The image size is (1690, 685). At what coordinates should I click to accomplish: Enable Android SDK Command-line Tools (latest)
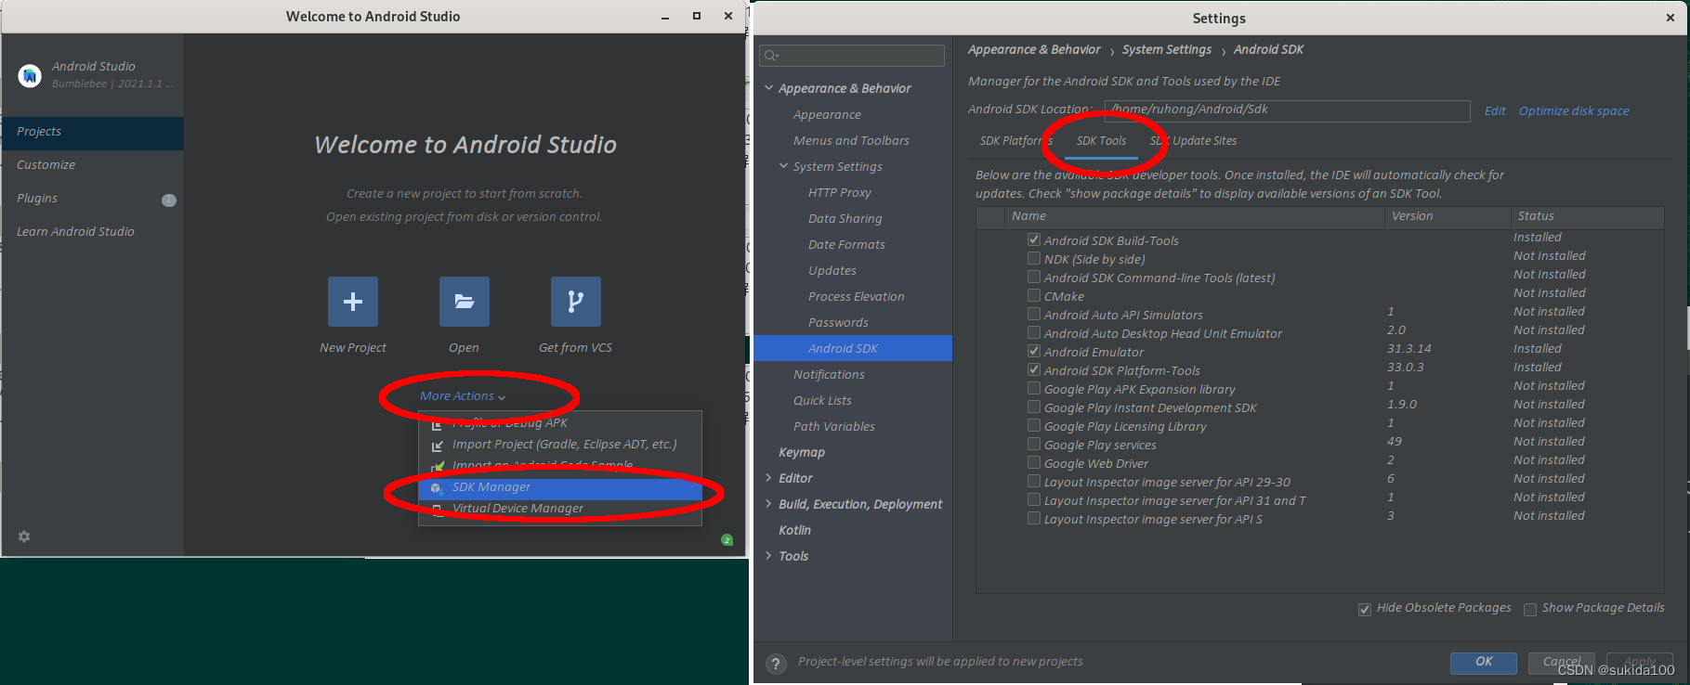[x=1034, y=277]
